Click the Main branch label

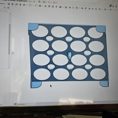(x=30, y=1)
